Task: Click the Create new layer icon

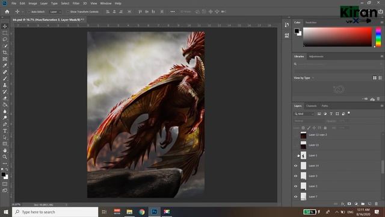Action: (x=369, y=204)
